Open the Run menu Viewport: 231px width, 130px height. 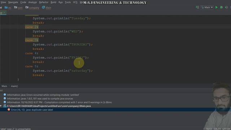(61, 2)
